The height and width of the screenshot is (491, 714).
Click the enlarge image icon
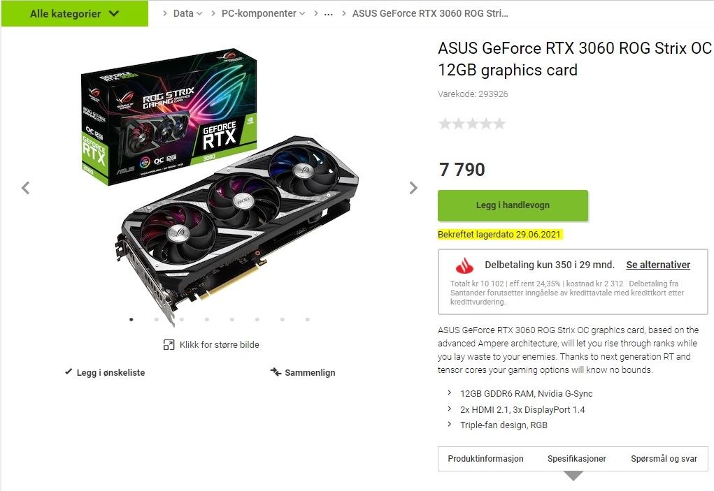pos(169,344)
